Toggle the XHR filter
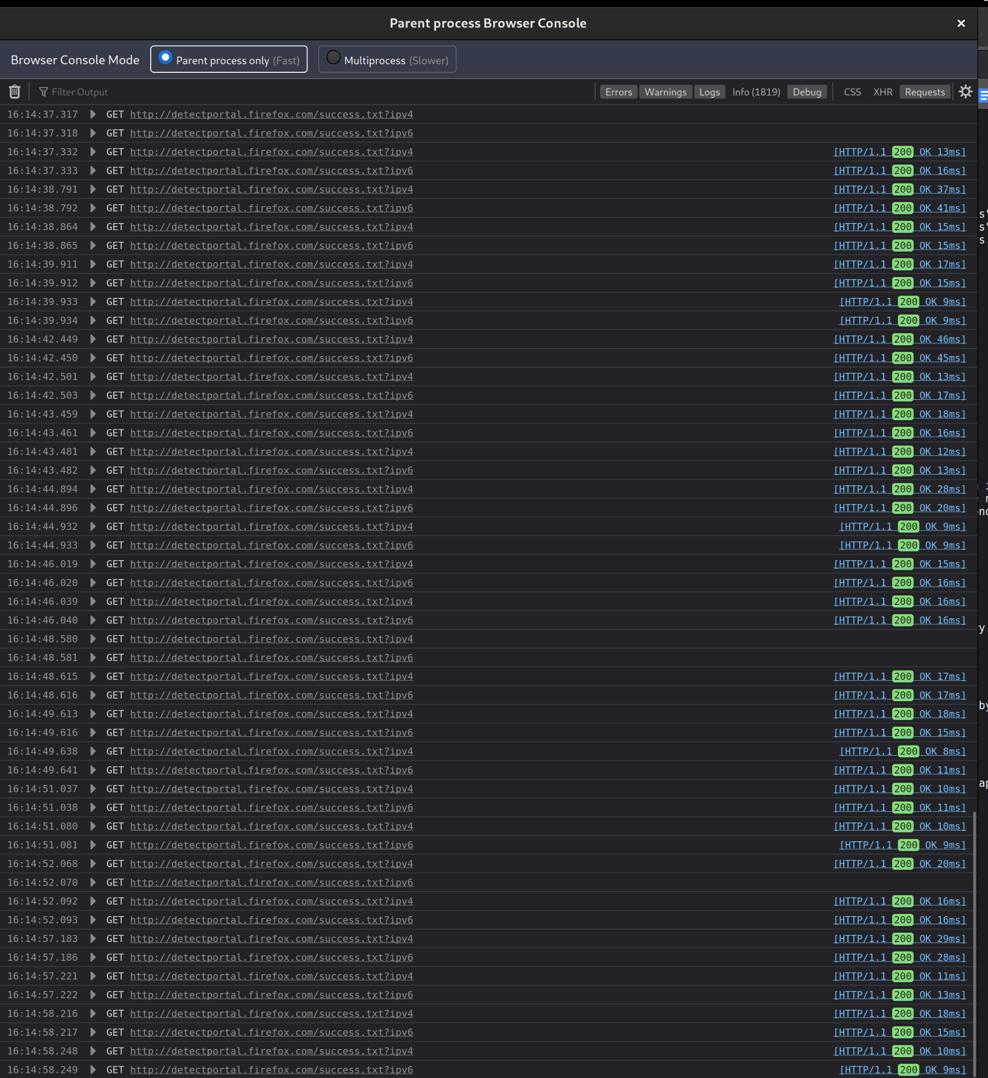The image size is (988, 1078). (883, 92)
